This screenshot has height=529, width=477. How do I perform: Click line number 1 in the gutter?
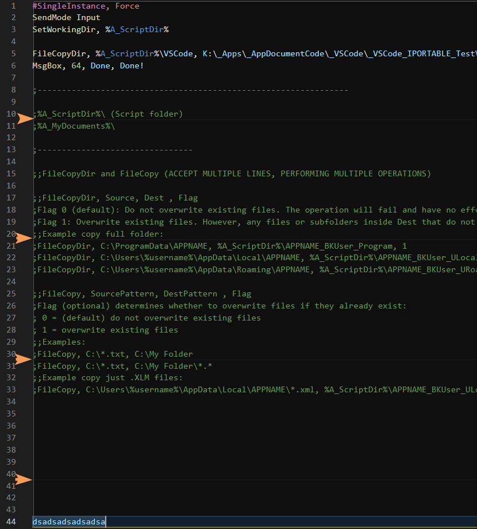[x=13, y=6]
